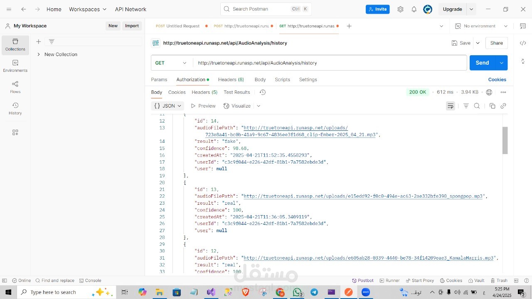Open the Upgrade dropdown arrow
The height and width of the screenshot is (299, 532).
tap(471, 9)
